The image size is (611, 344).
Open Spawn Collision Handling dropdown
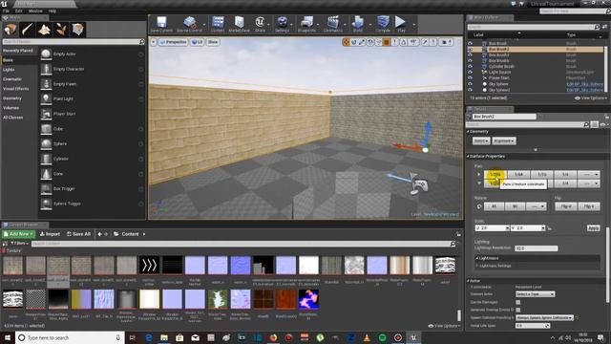click(x=544, y=318)
